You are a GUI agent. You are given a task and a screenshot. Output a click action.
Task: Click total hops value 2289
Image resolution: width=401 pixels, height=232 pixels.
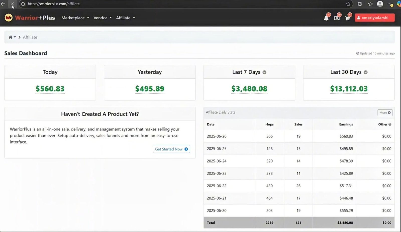pos(269,222)
